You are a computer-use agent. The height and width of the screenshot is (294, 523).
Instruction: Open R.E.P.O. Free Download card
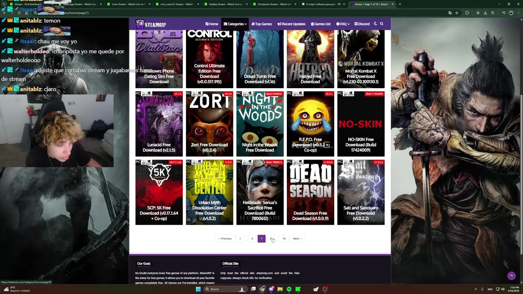[x=310, y=124]
